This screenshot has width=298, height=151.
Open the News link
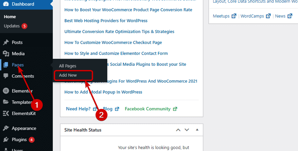tap(280, 16)
